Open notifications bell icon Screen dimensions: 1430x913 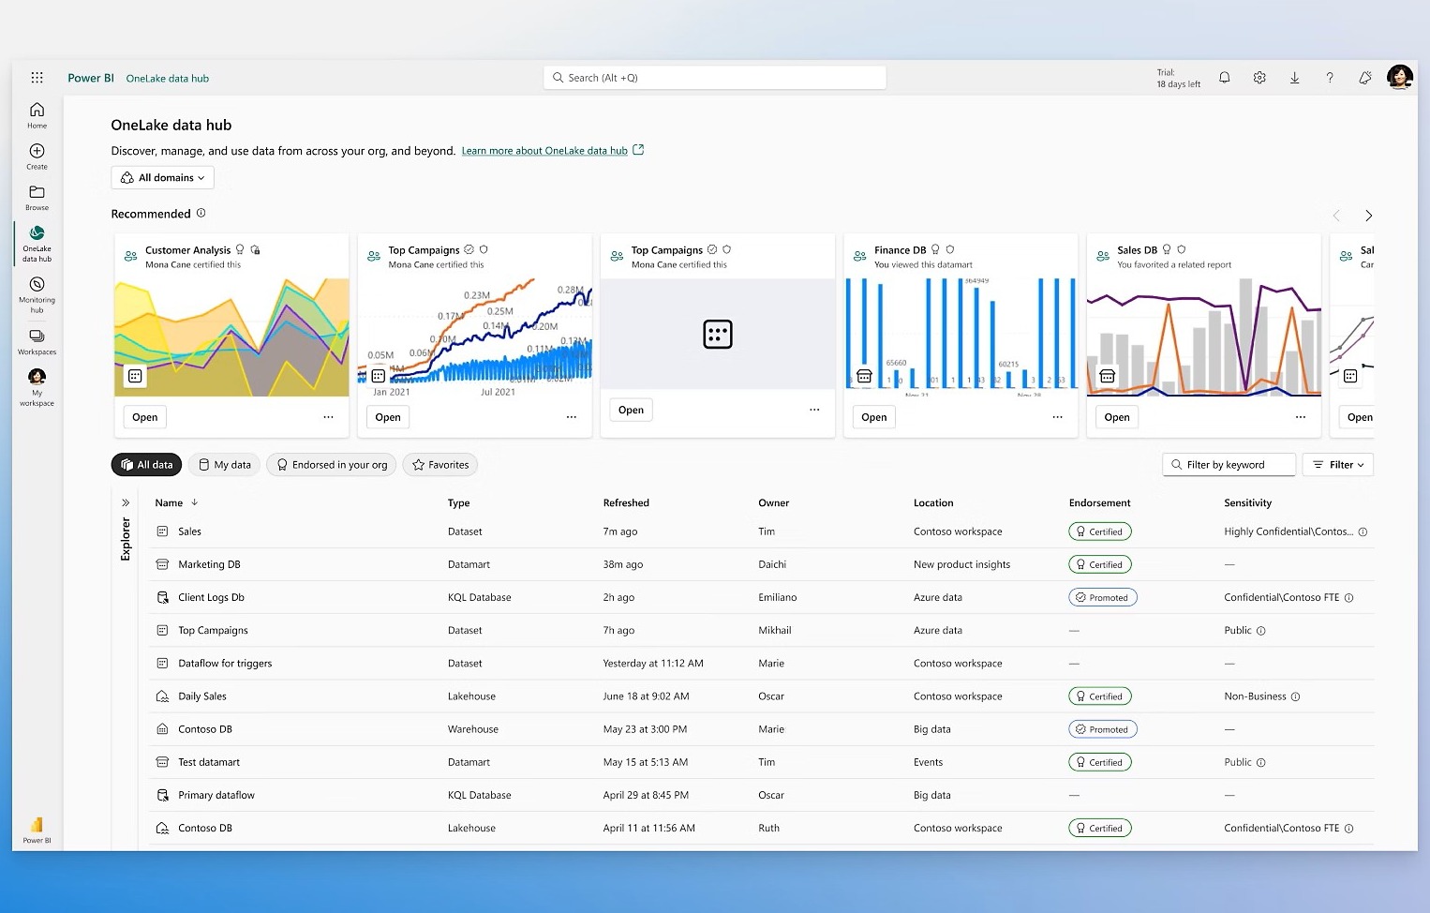point(1224,78)
